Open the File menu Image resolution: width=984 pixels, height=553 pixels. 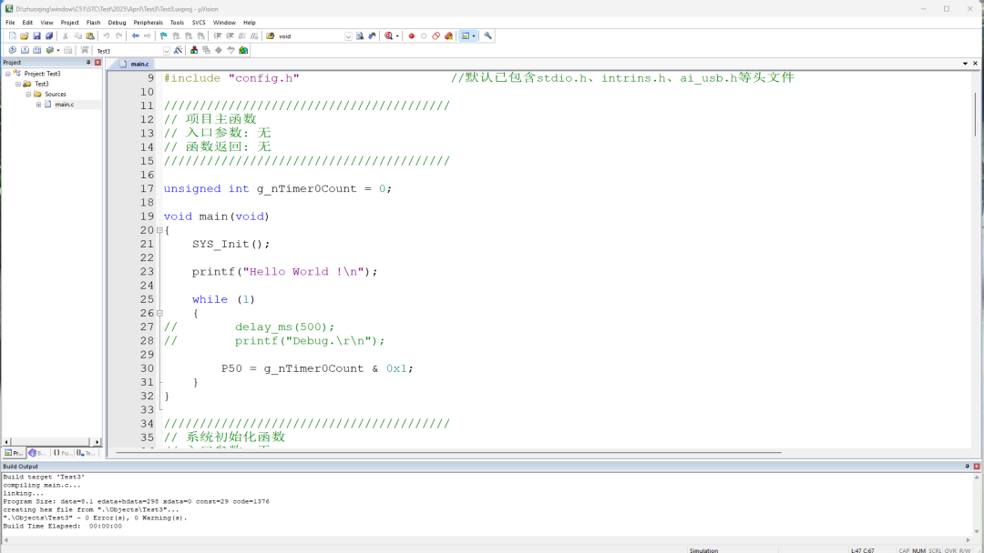coord(10,23)
